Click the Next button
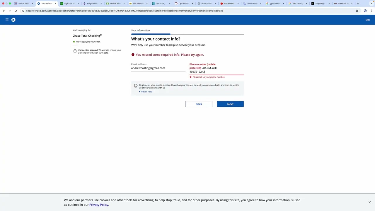This screenshot has width=375, height=211. click(230, 104)
